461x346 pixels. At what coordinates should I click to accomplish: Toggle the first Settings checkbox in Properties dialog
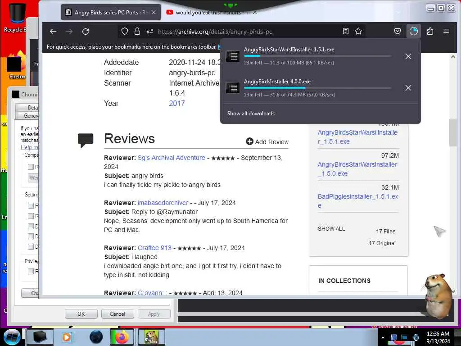tap(31, 205)
